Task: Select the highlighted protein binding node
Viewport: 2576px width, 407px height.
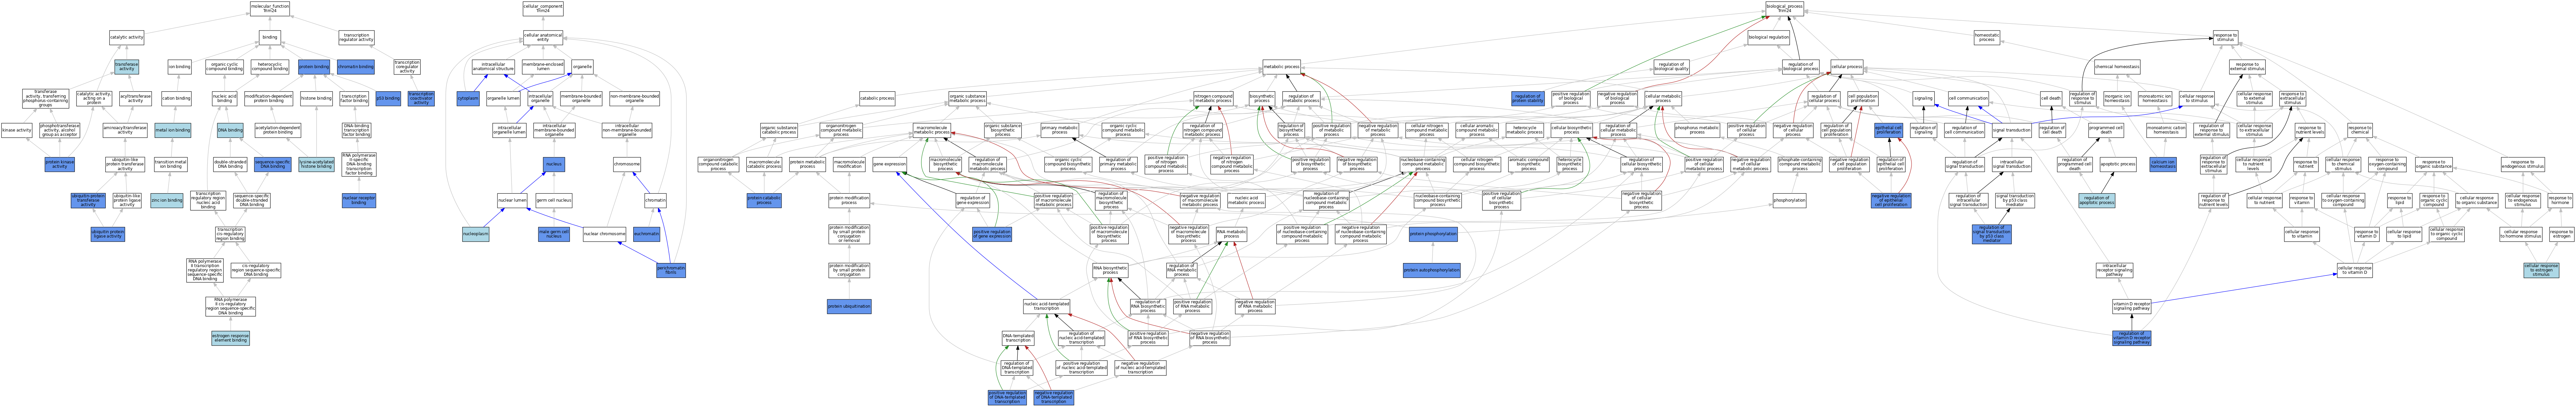Action: pos(314,67)
